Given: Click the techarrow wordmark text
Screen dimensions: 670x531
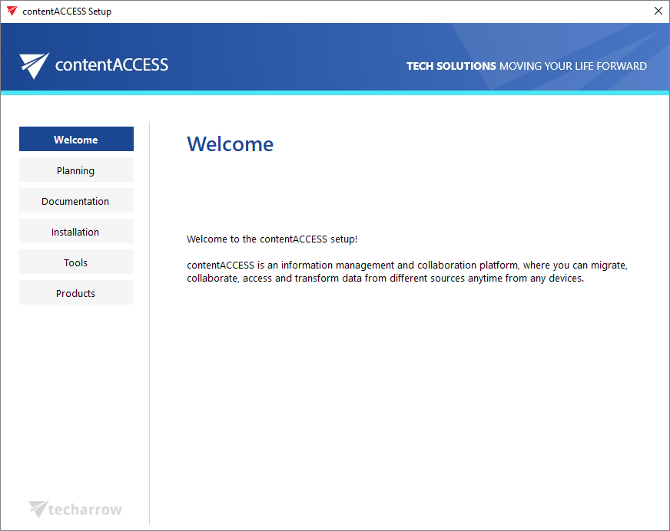Looking at the screenshot, I should pyautogui.click(x=85, y=510).
